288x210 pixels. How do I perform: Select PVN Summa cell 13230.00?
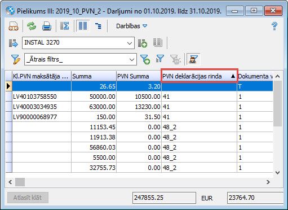[139, 107]
